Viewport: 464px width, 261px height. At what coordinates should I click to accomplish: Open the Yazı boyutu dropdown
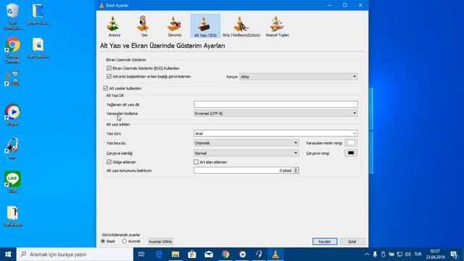[246, 143]
